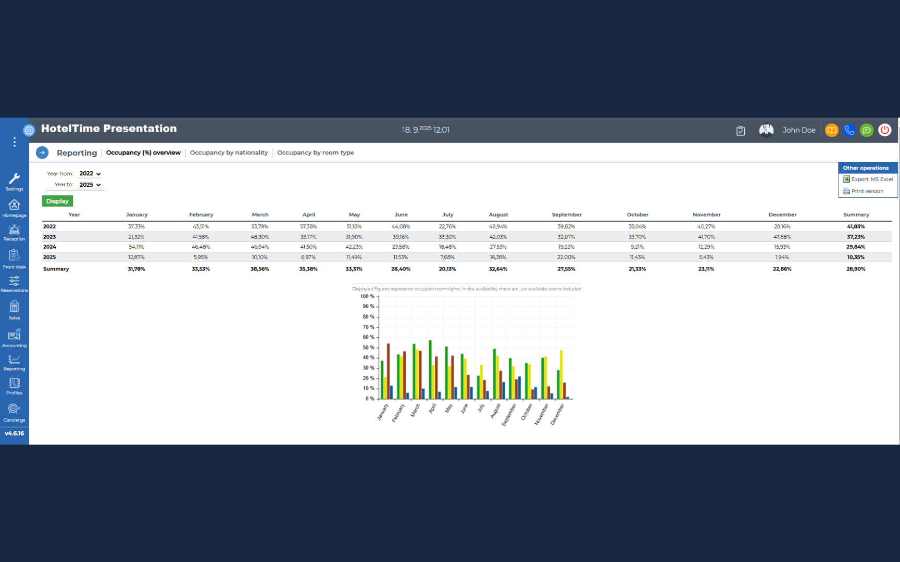Switch to Occupancy by room type tab

point(315,152)
